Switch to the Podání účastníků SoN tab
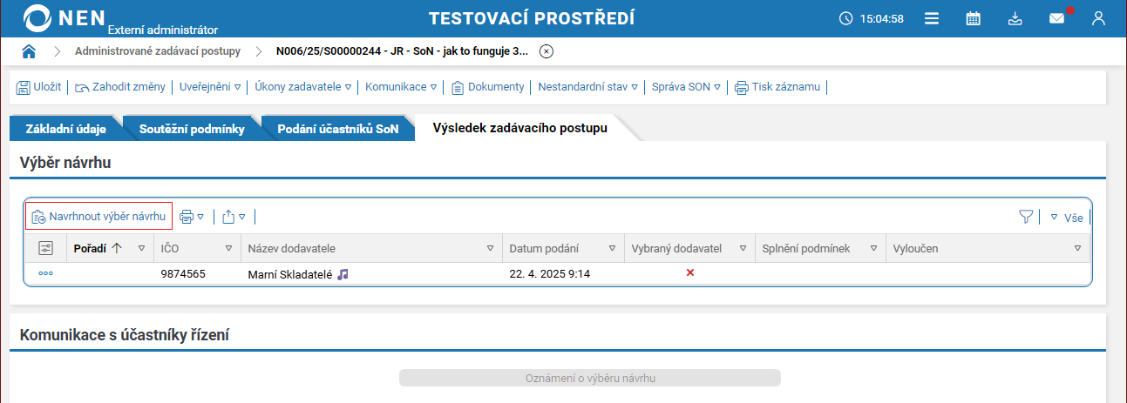Viewport: 1127px width, 403px height. (x=338, y=129)
